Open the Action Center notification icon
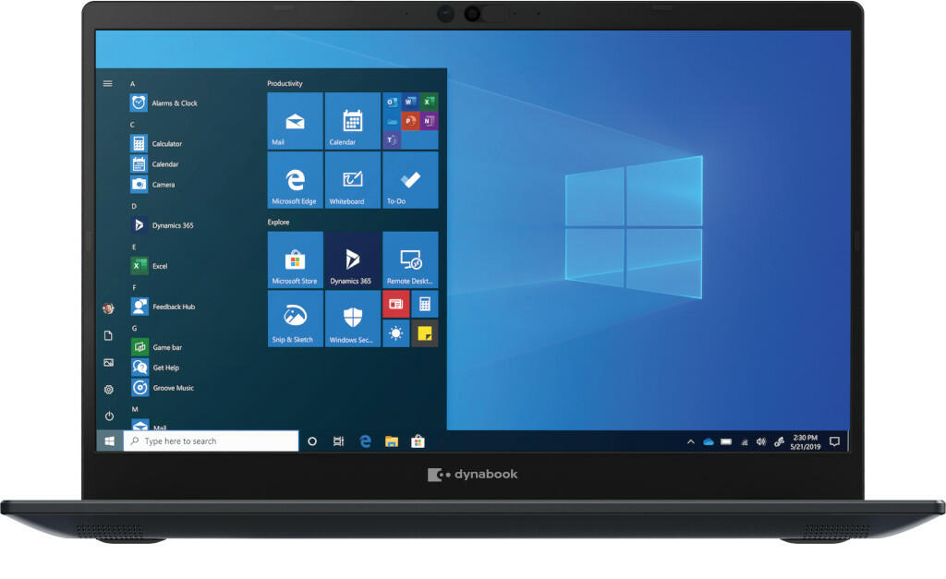This screenshot has width=946, height=579. coord(835,442)
